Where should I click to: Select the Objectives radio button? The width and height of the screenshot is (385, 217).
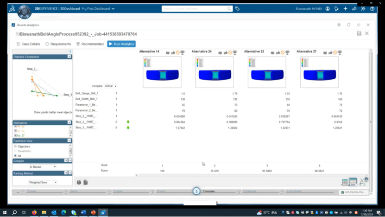tap(15, 146)
